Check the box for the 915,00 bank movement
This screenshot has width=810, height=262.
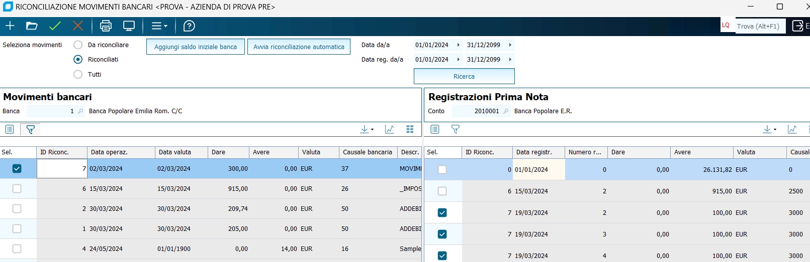(x=17, y=189)
